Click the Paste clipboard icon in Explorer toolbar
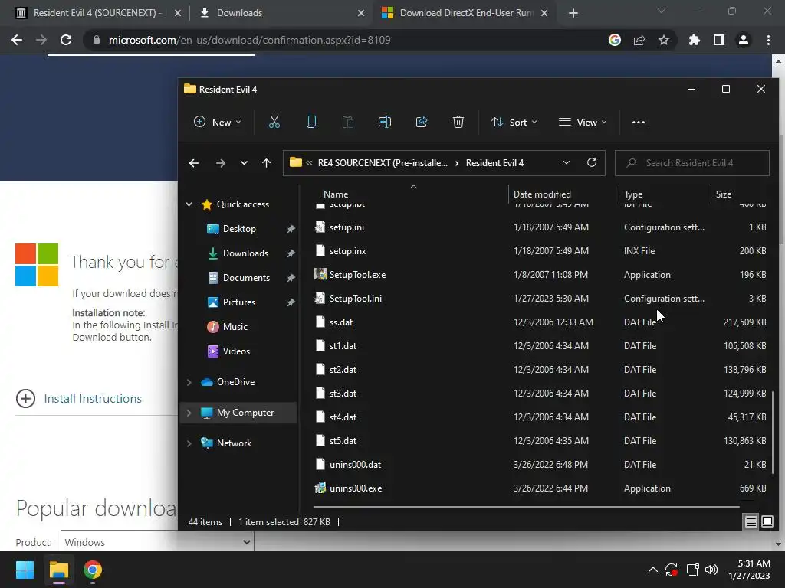The width and height of the screenshot is (785, 588). (347, 122)
